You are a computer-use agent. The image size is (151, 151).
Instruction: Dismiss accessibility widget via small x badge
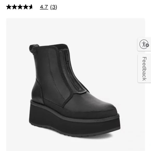[147, 45]
